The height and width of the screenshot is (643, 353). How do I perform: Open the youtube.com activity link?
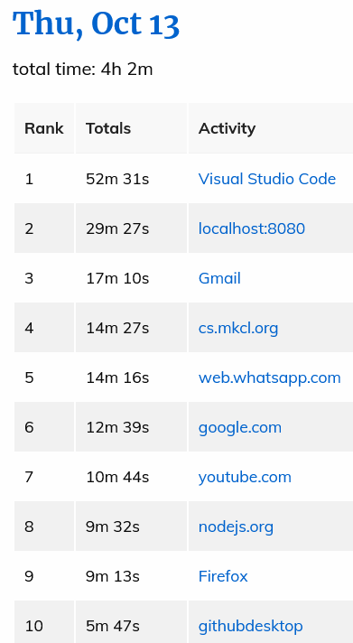point(245,477)
